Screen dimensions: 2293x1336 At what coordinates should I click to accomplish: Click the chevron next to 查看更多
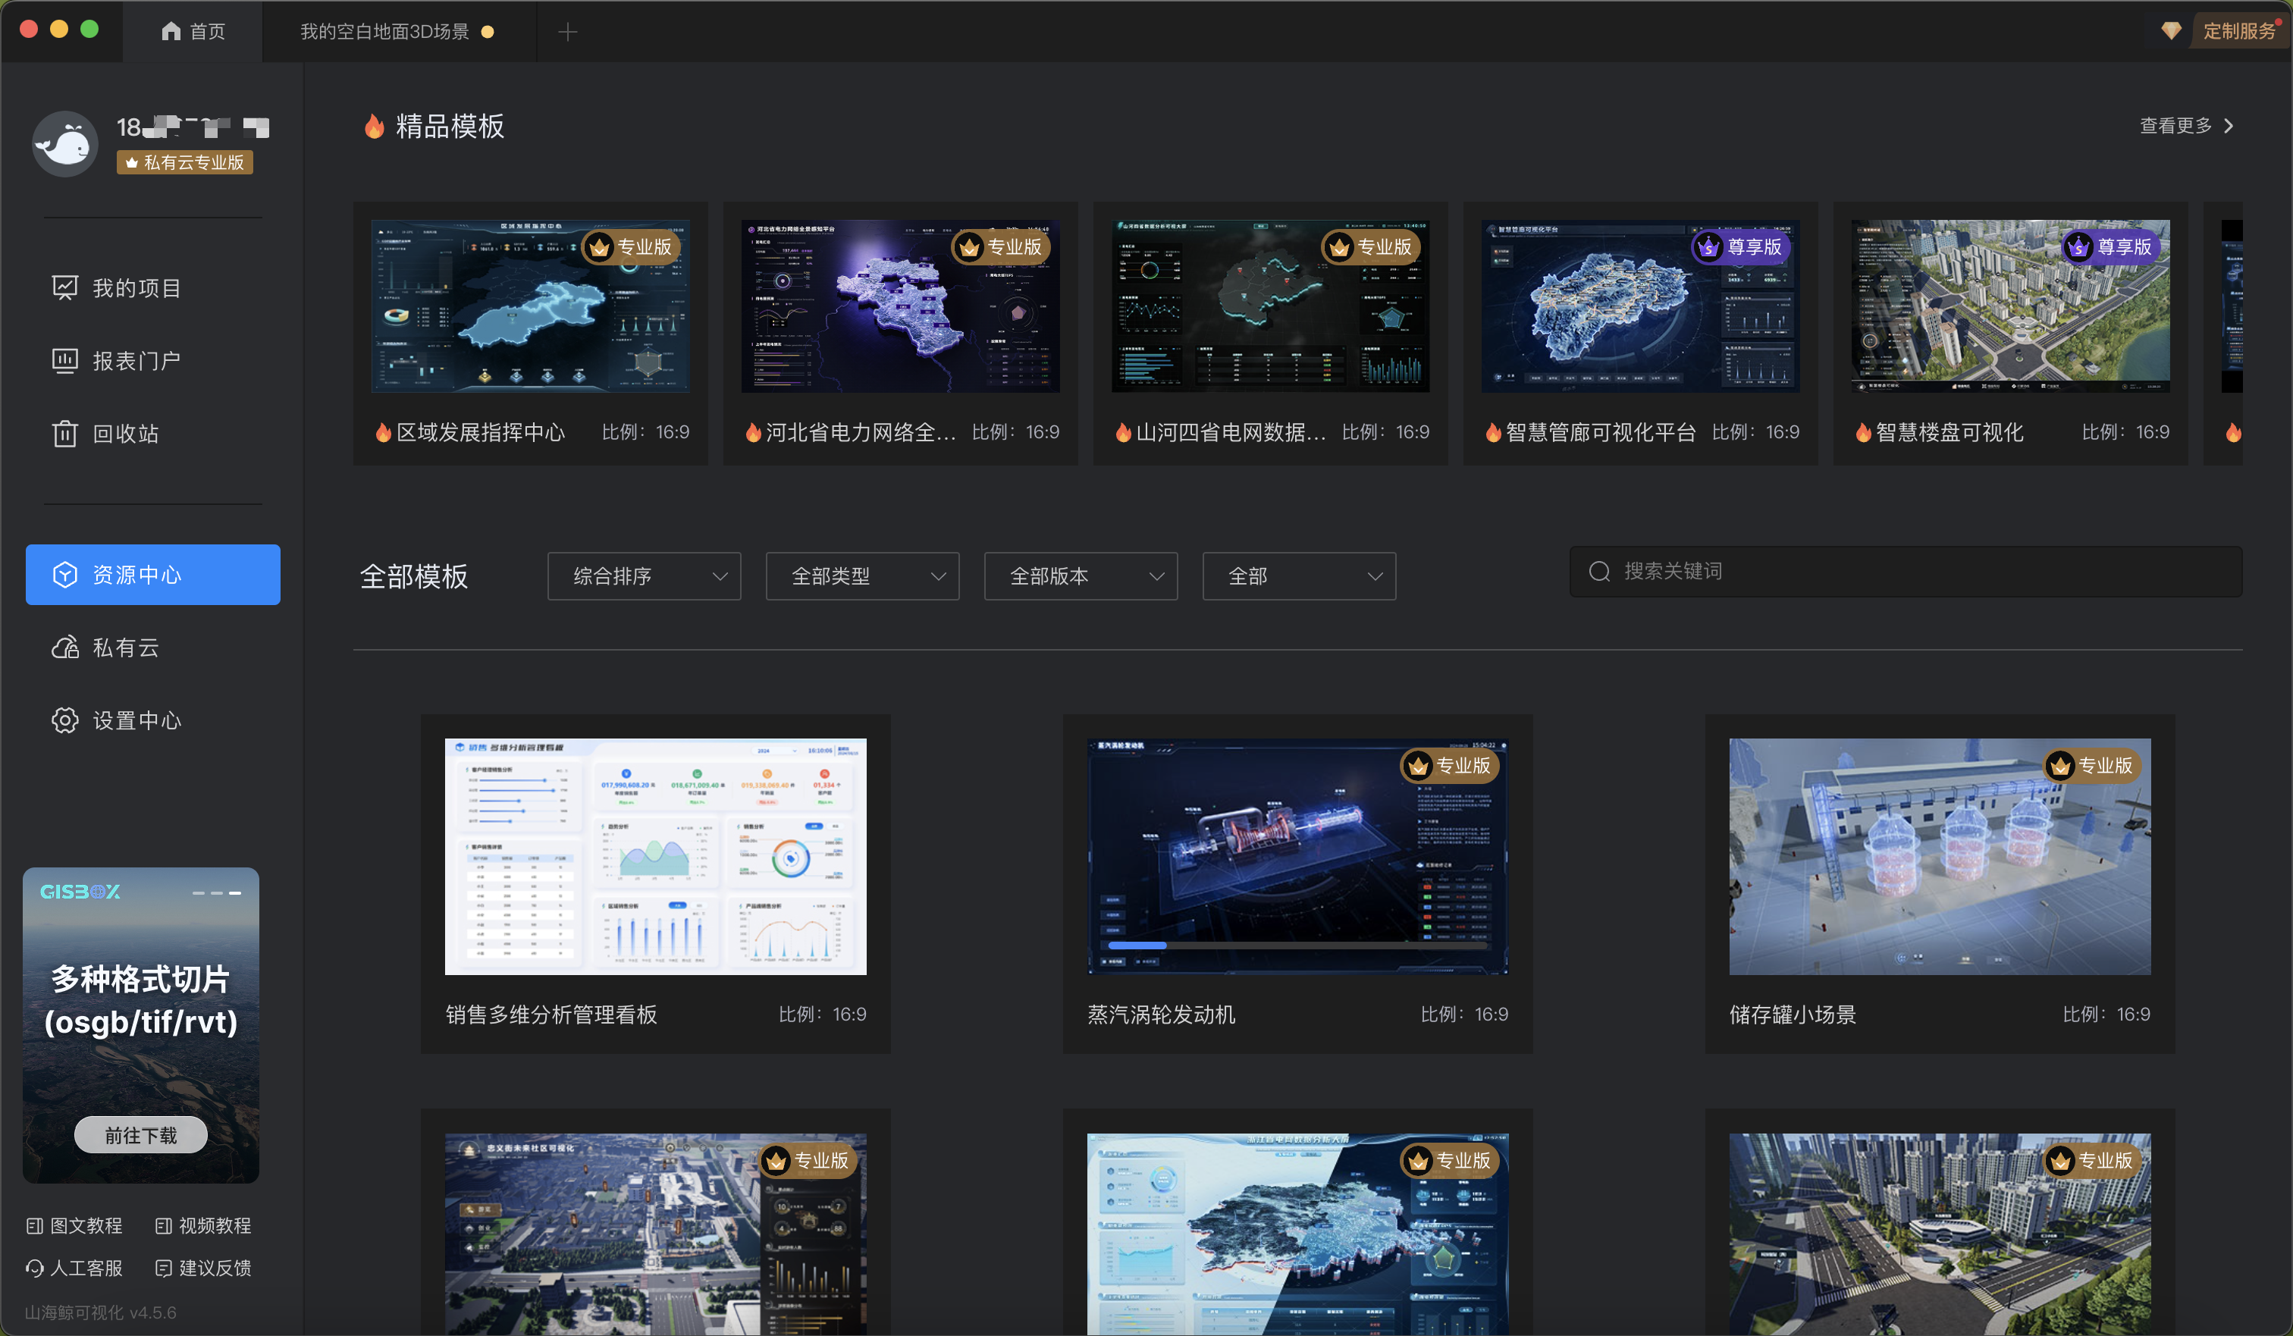click(2229, 126)
